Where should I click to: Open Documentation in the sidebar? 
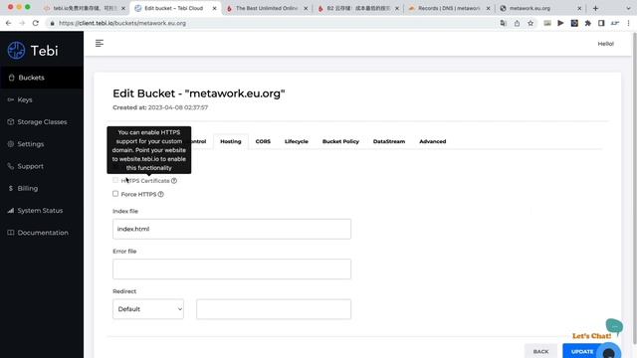[x=42, y=233]
